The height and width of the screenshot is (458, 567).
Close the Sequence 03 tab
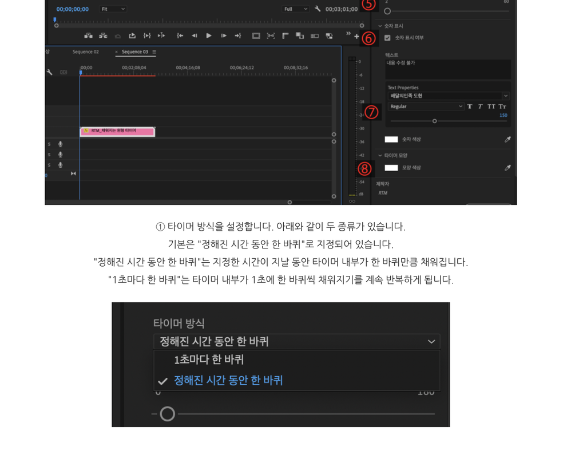click(x=117, y=52)
